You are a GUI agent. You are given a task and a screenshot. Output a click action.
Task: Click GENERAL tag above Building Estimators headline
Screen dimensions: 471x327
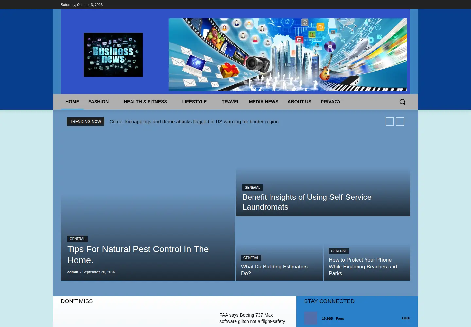[x=251, y=258]
